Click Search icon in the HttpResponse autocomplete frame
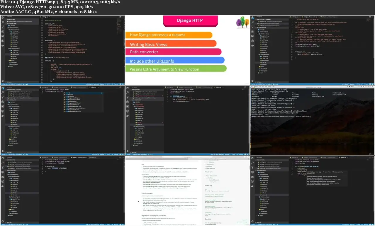The image size is (375, 226). click(x=3, y=92)
